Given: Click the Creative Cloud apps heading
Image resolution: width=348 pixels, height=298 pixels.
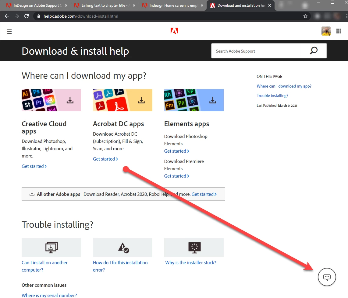Looking at the screenshot, I should (44, 127).
